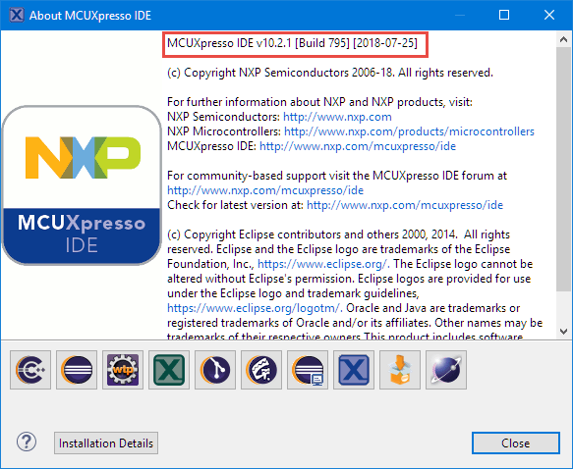Click the Eclipse Git branch feature icon

tap(215, 370)
